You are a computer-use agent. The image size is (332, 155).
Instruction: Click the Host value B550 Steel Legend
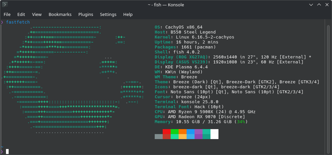point(193,32)
